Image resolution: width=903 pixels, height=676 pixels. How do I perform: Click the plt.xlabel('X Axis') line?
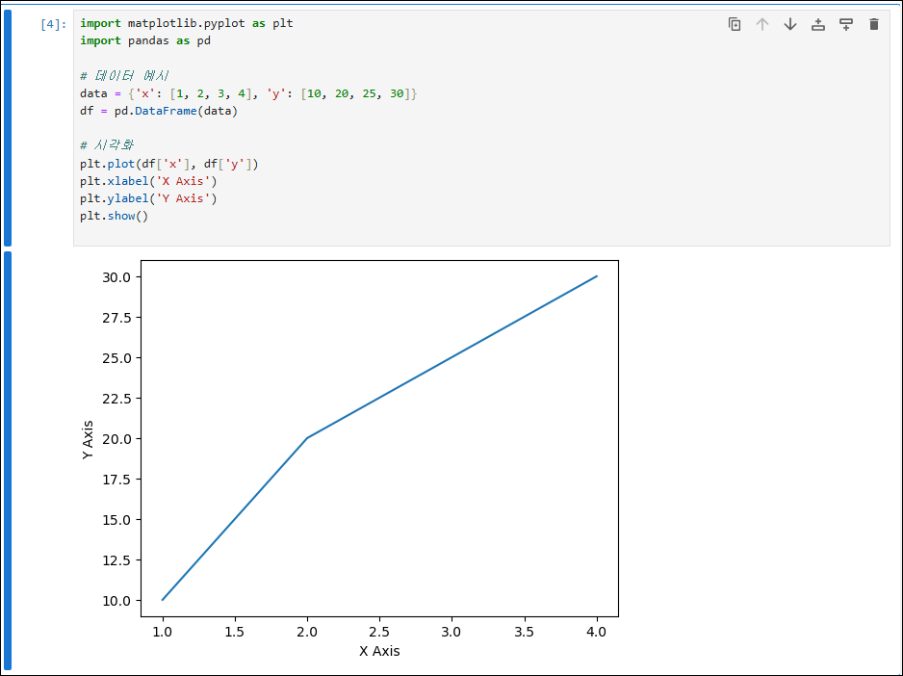(x=148, y=181)
